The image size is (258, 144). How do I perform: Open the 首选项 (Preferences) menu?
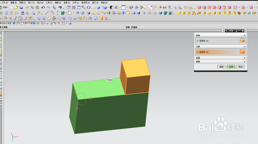click(x=86, y=3)
